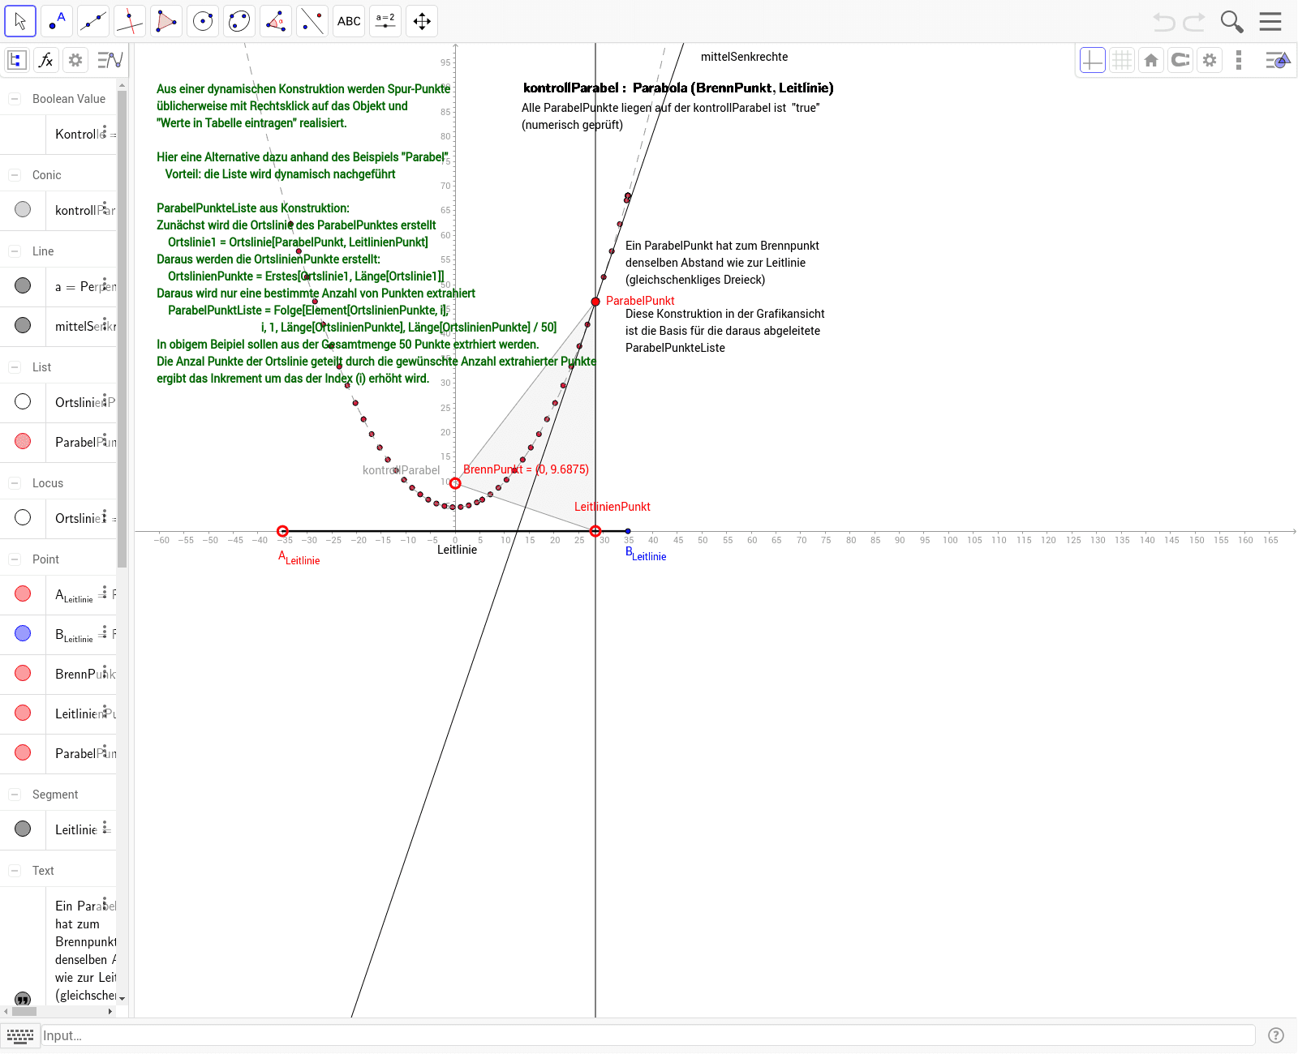Toggle visibility of OrtslinienPunkte list
Image resolution: width=1298 pixels, height=1054 pixels.
click(x=23, y=401)
